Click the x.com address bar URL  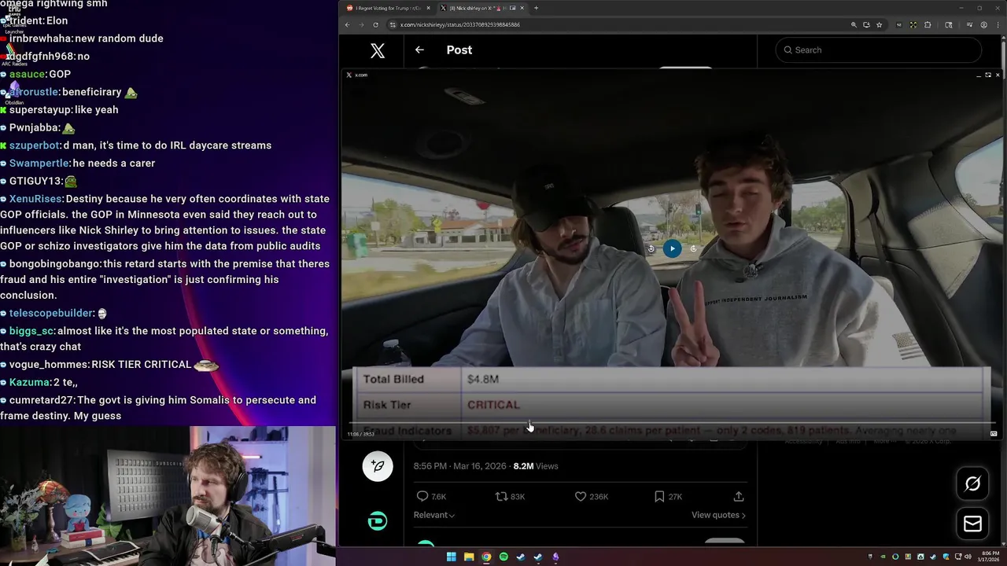pos(460,24)
